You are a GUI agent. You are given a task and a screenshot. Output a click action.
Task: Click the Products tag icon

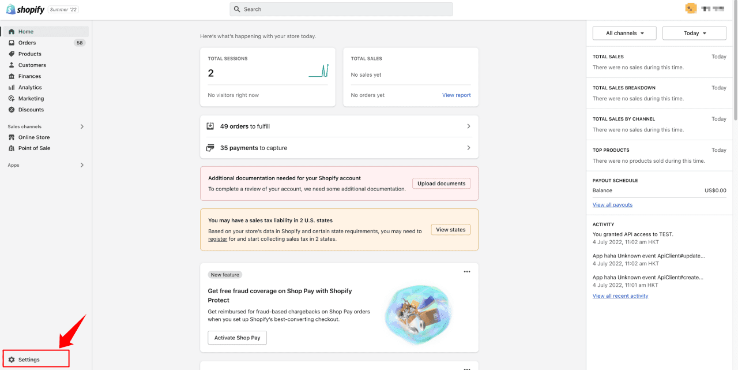point(12,54)
